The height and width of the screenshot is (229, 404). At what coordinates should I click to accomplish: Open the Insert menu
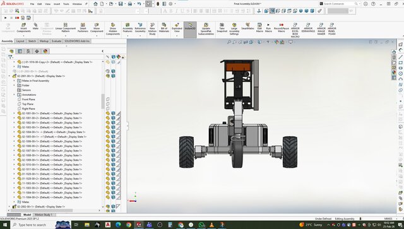[x=57, y=4]
